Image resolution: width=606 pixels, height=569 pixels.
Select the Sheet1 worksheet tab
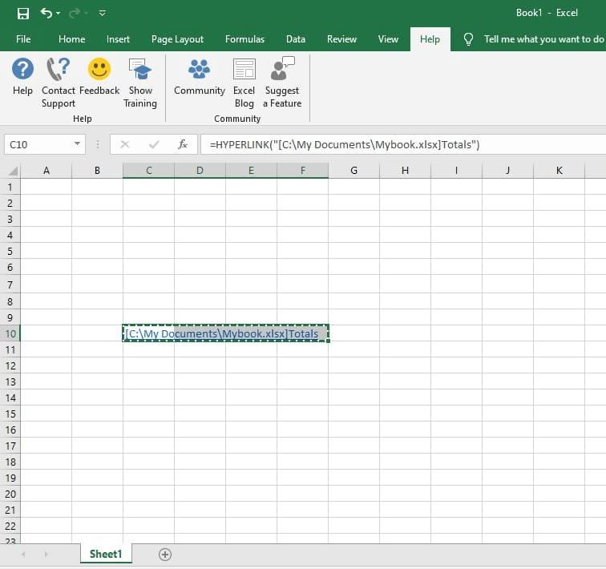pos(106,554)
